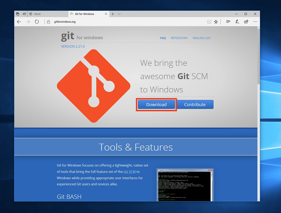This screenshot has height=213, width=281.
Task: Click the lock site information icon
Action: [x=48, y=22]
